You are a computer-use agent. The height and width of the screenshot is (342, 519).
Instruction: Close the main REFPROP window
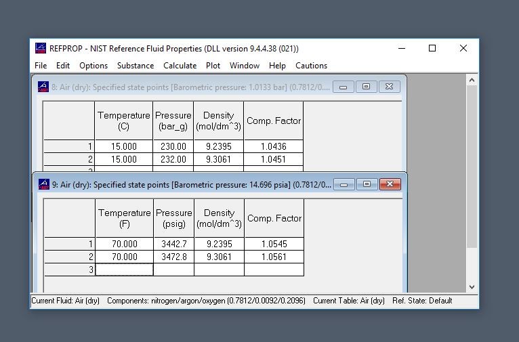coord(463,48)
